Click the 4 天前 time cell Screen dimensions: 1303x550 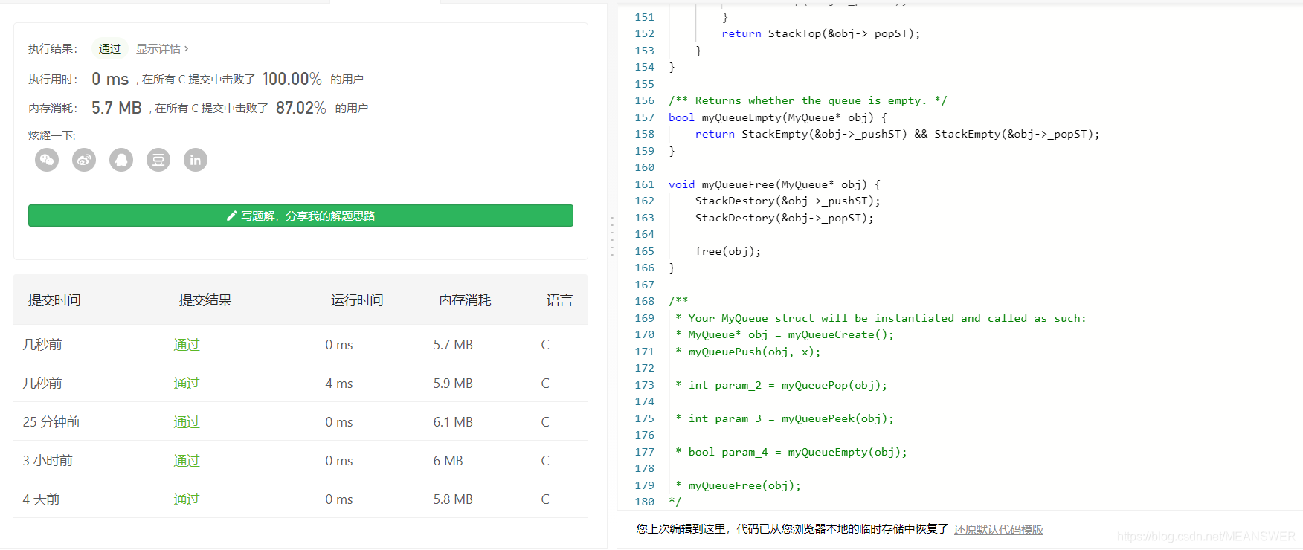click(41, 499)
